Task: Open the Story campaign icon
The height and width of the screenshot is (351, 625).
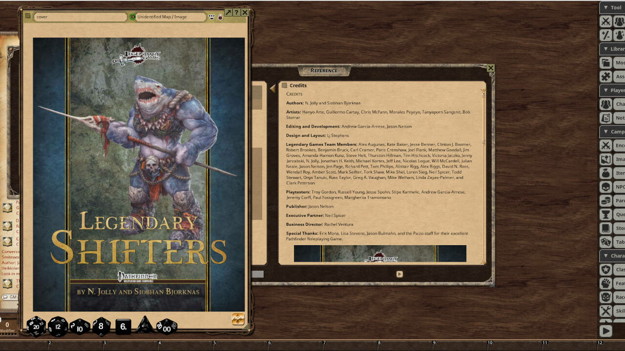Action: 605,228
